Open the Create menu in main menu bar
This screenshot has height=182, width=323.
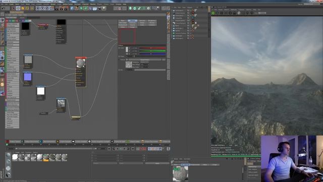(11, 4)
